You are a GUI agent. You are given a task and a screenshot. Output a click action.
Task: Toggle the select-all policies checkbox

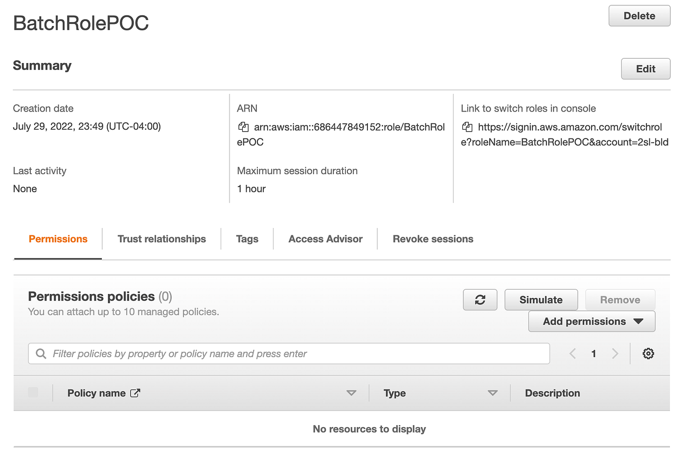pos(33,392)
